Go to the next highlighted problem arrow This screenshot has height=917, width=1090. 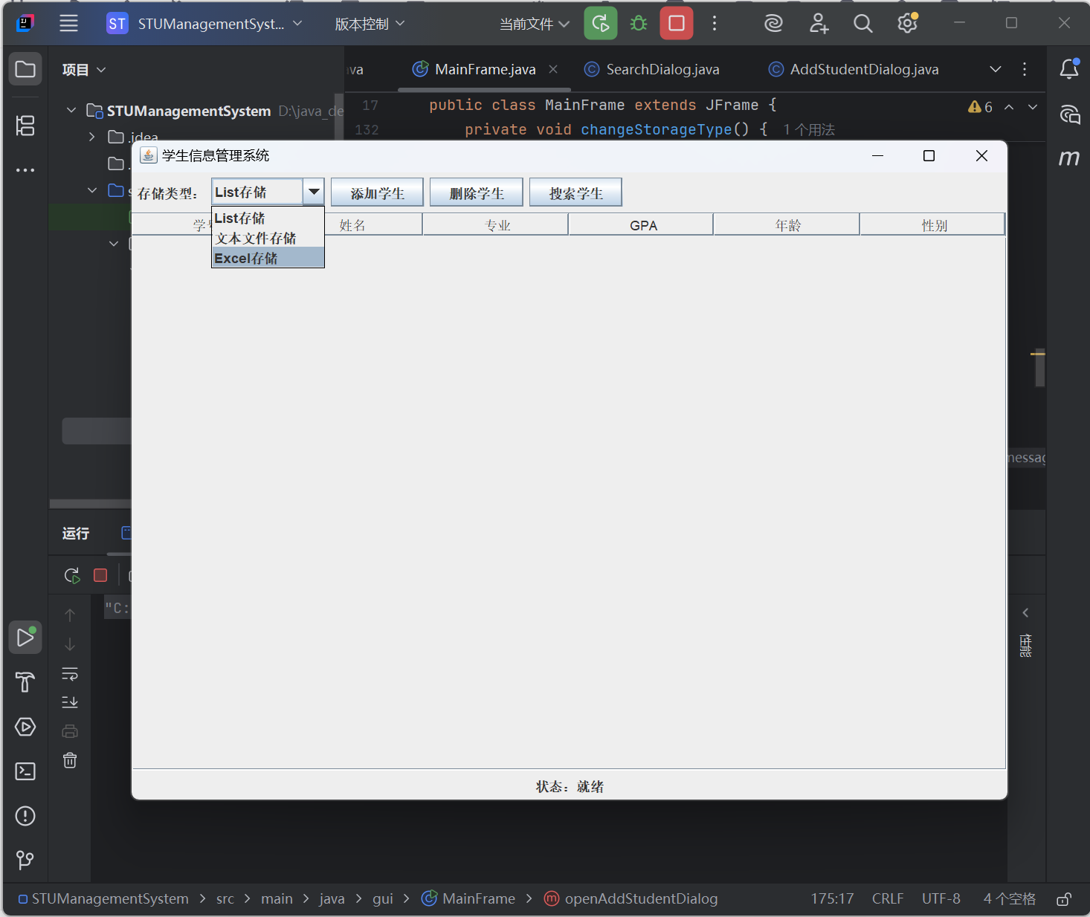point(1033,107)
